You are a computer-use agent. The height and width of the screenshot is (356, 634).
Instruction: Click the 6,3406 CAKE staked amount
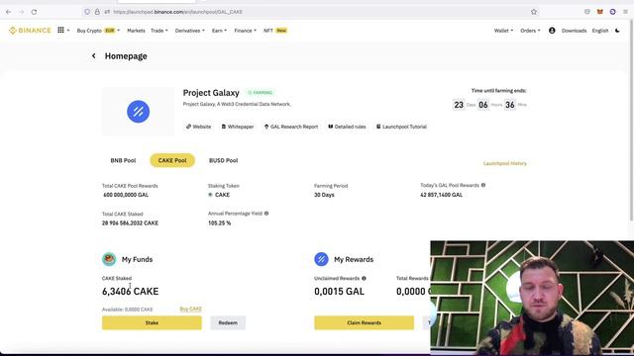point(130,292)
